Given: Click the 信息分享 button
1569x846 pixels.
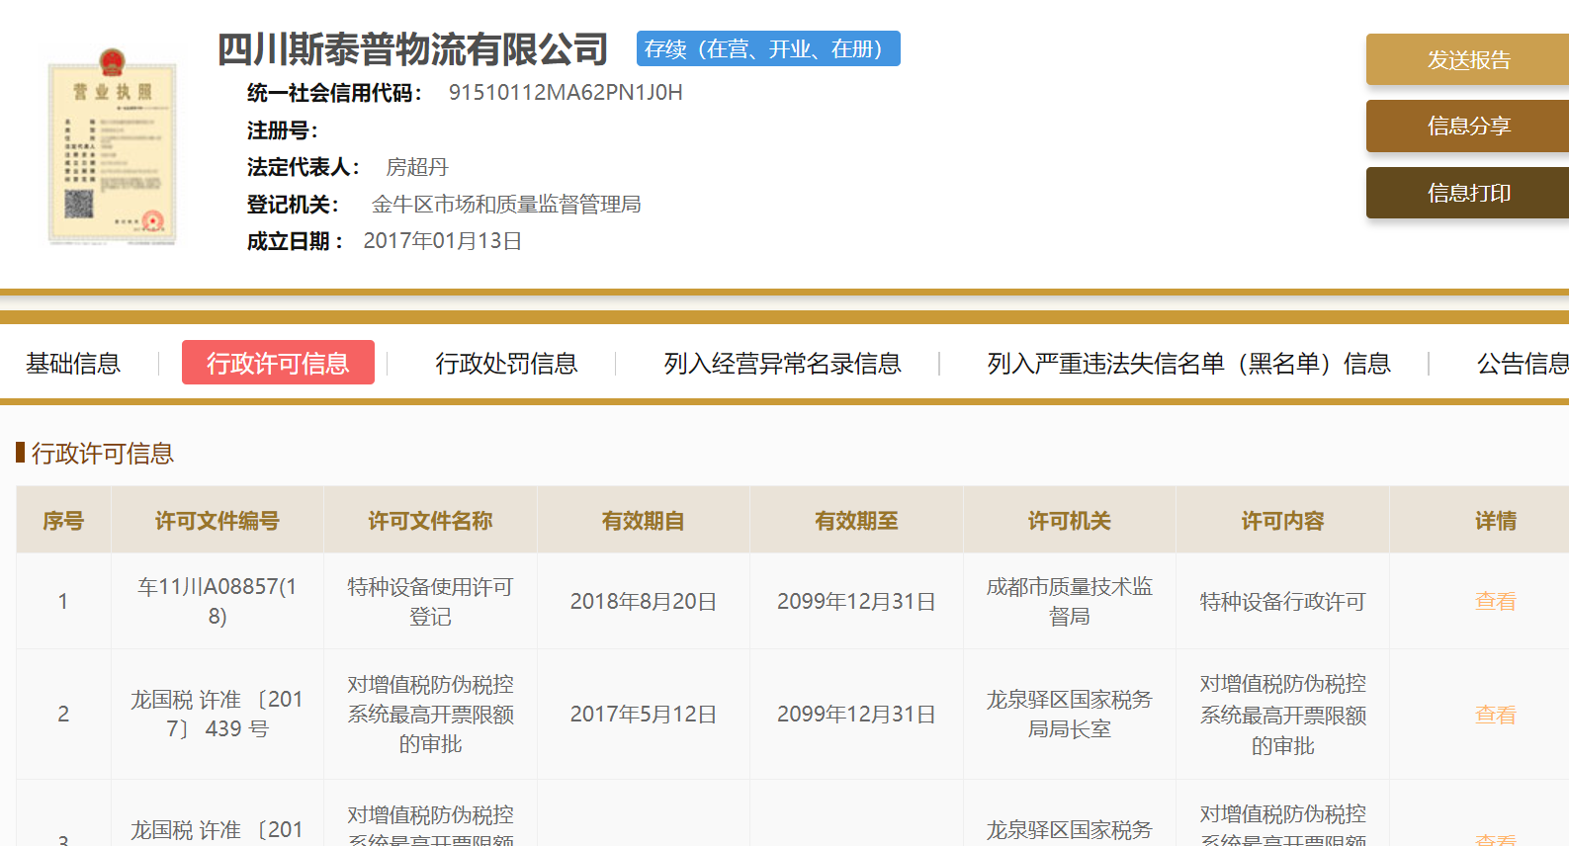Looking at the screenshot, I should coord(1467,126).
